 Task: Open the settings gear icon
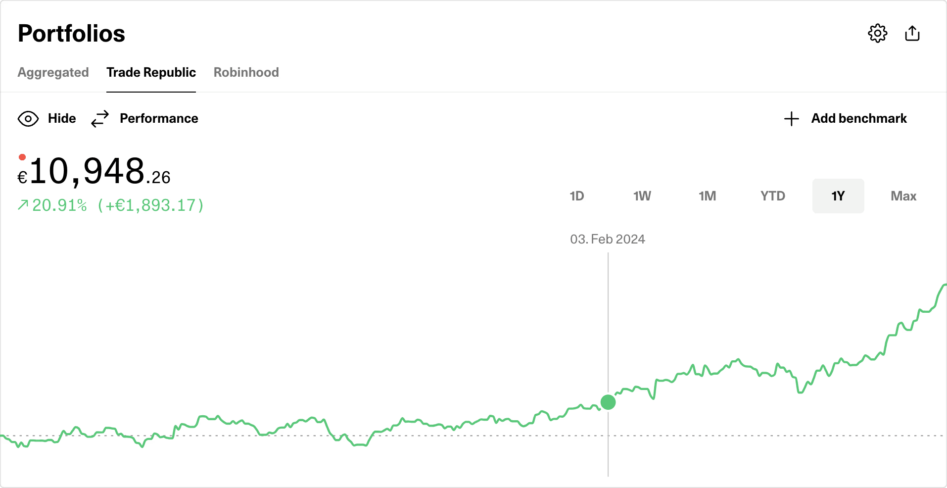[878, 33]
